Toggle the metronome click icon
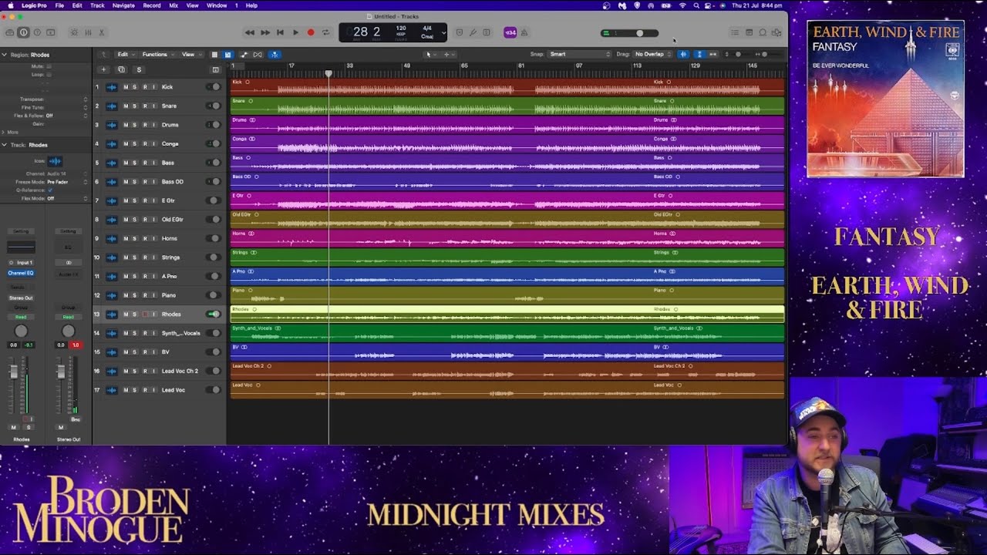The image size is (987, 555). pyautogui.click(x=524, y=32)
